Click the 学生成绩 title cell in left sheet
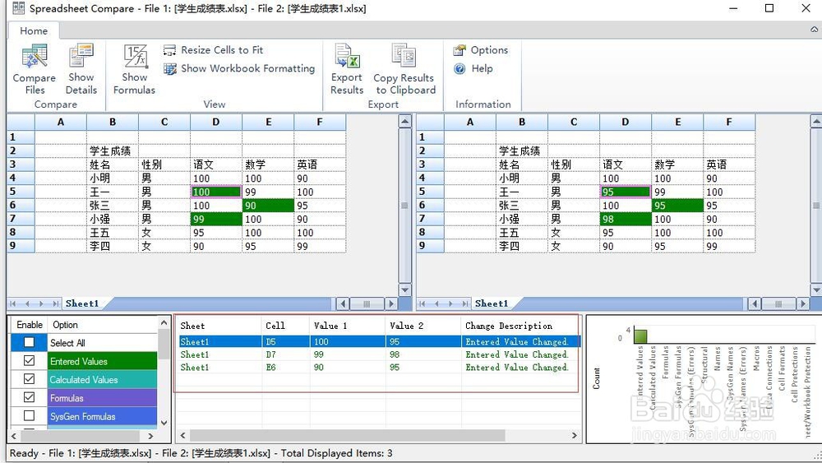This screenshot has width=822, height=463. tap(112, 151)
